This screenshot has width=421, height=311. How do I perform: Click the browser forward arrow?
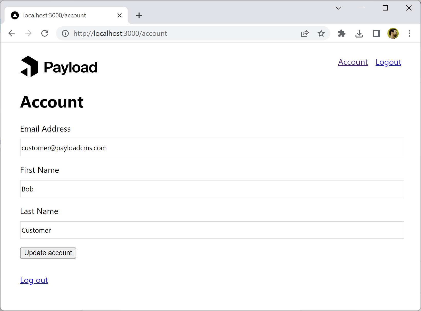coord(28,33)
